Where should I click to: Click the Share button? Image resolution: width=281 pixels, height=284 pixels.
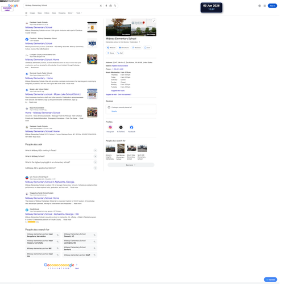[111, 53]
